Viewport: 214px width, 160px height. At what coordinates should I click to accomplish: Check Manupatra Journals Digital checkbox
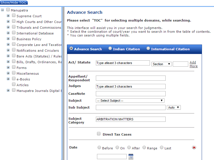point(14,90)
